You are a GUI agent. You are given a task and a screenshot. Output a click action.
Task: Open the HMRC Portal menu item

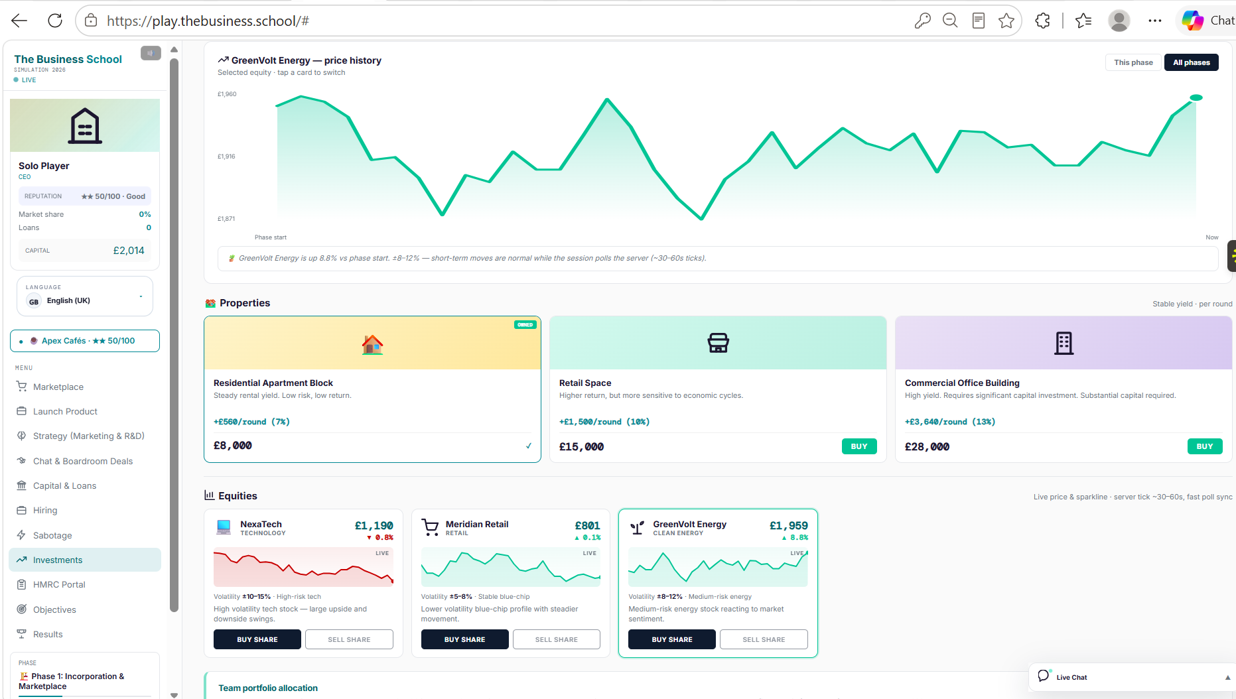[x=85, y=584]
